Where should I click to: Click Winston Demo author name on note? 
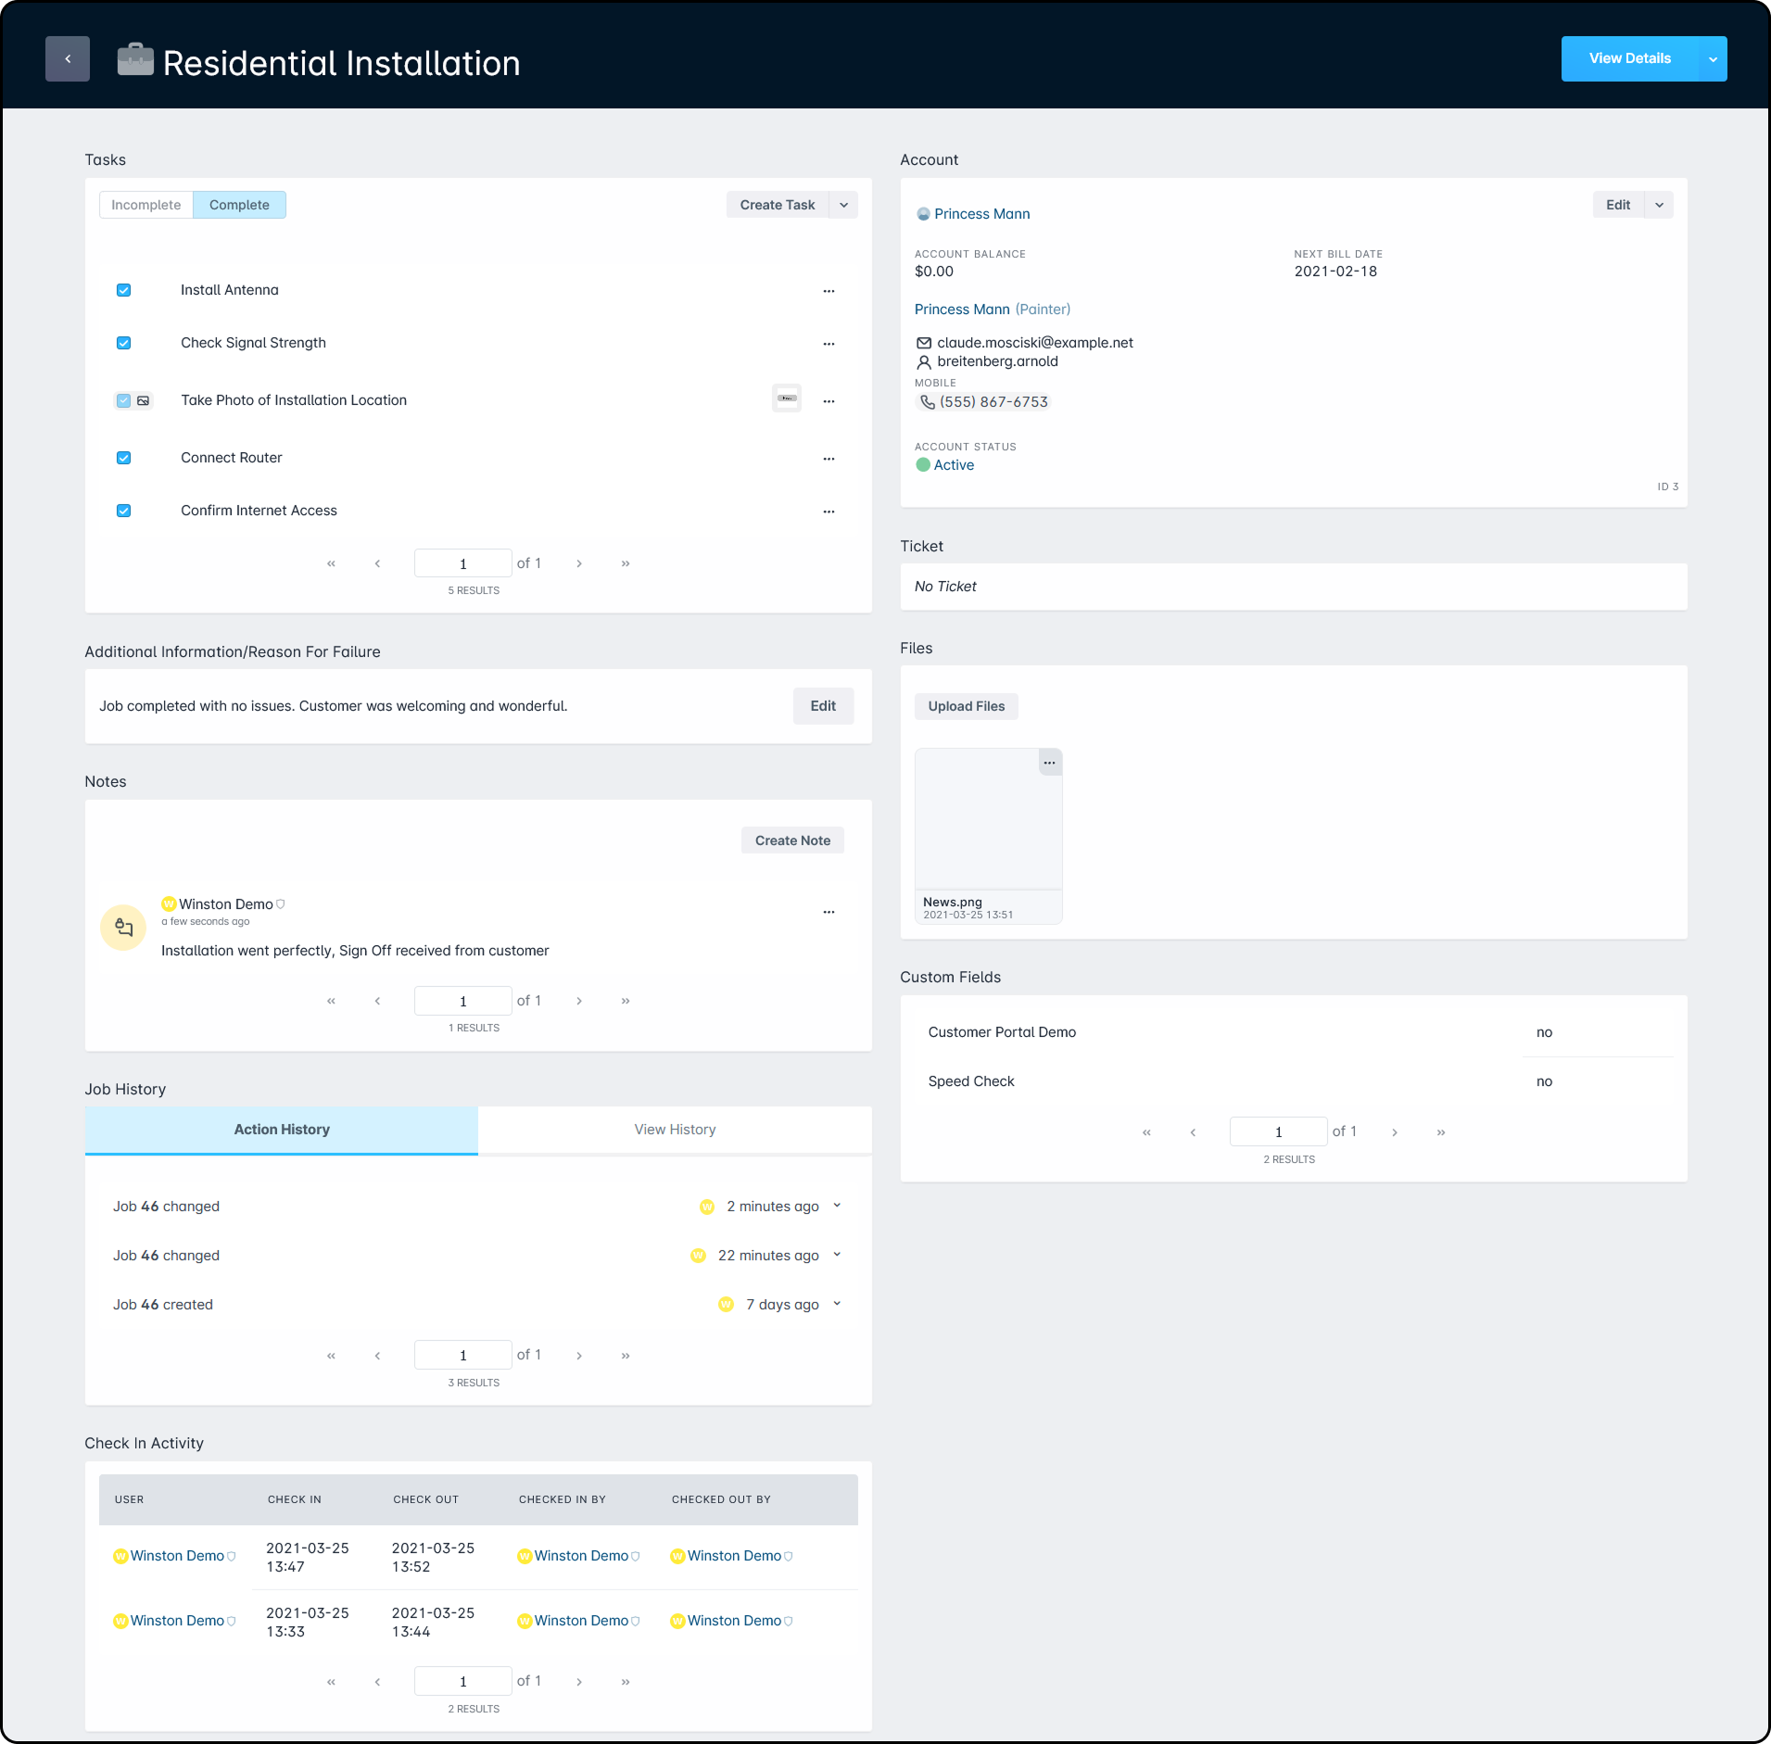(226, 904)
